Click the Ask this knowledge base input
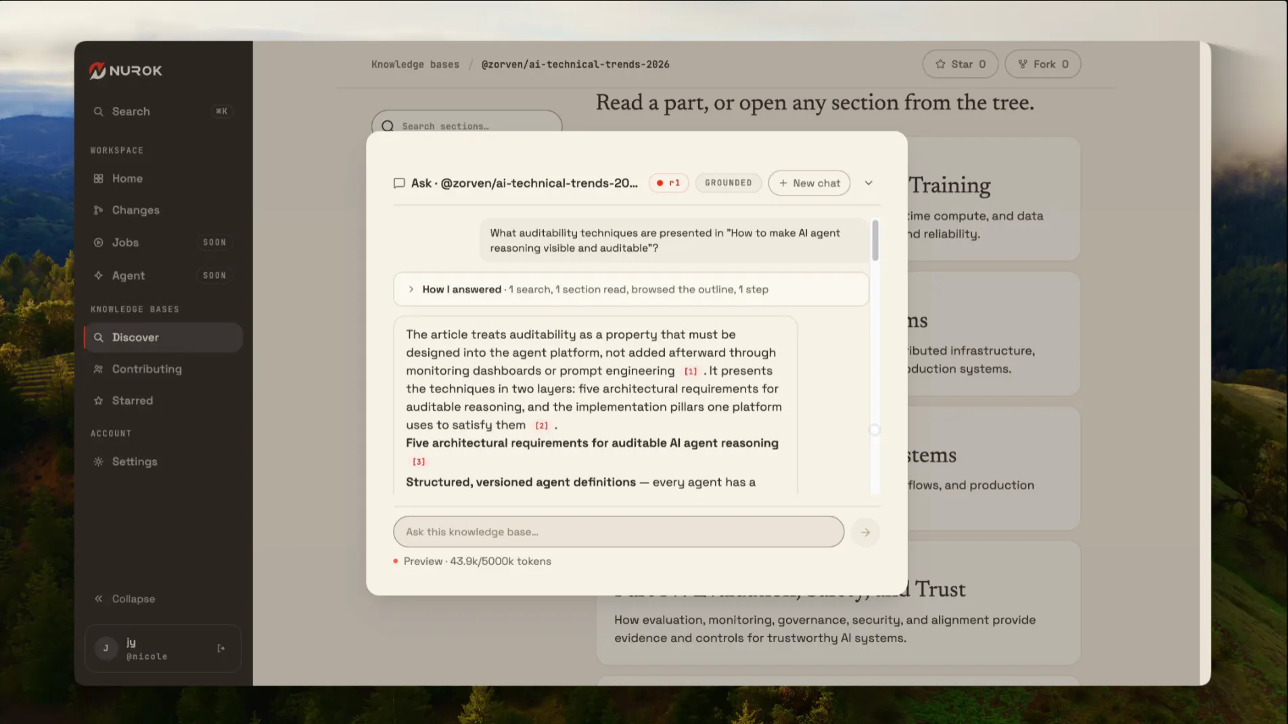This screenshot has height=724, width=1288. pyautogui.click(x=618, y=532)
